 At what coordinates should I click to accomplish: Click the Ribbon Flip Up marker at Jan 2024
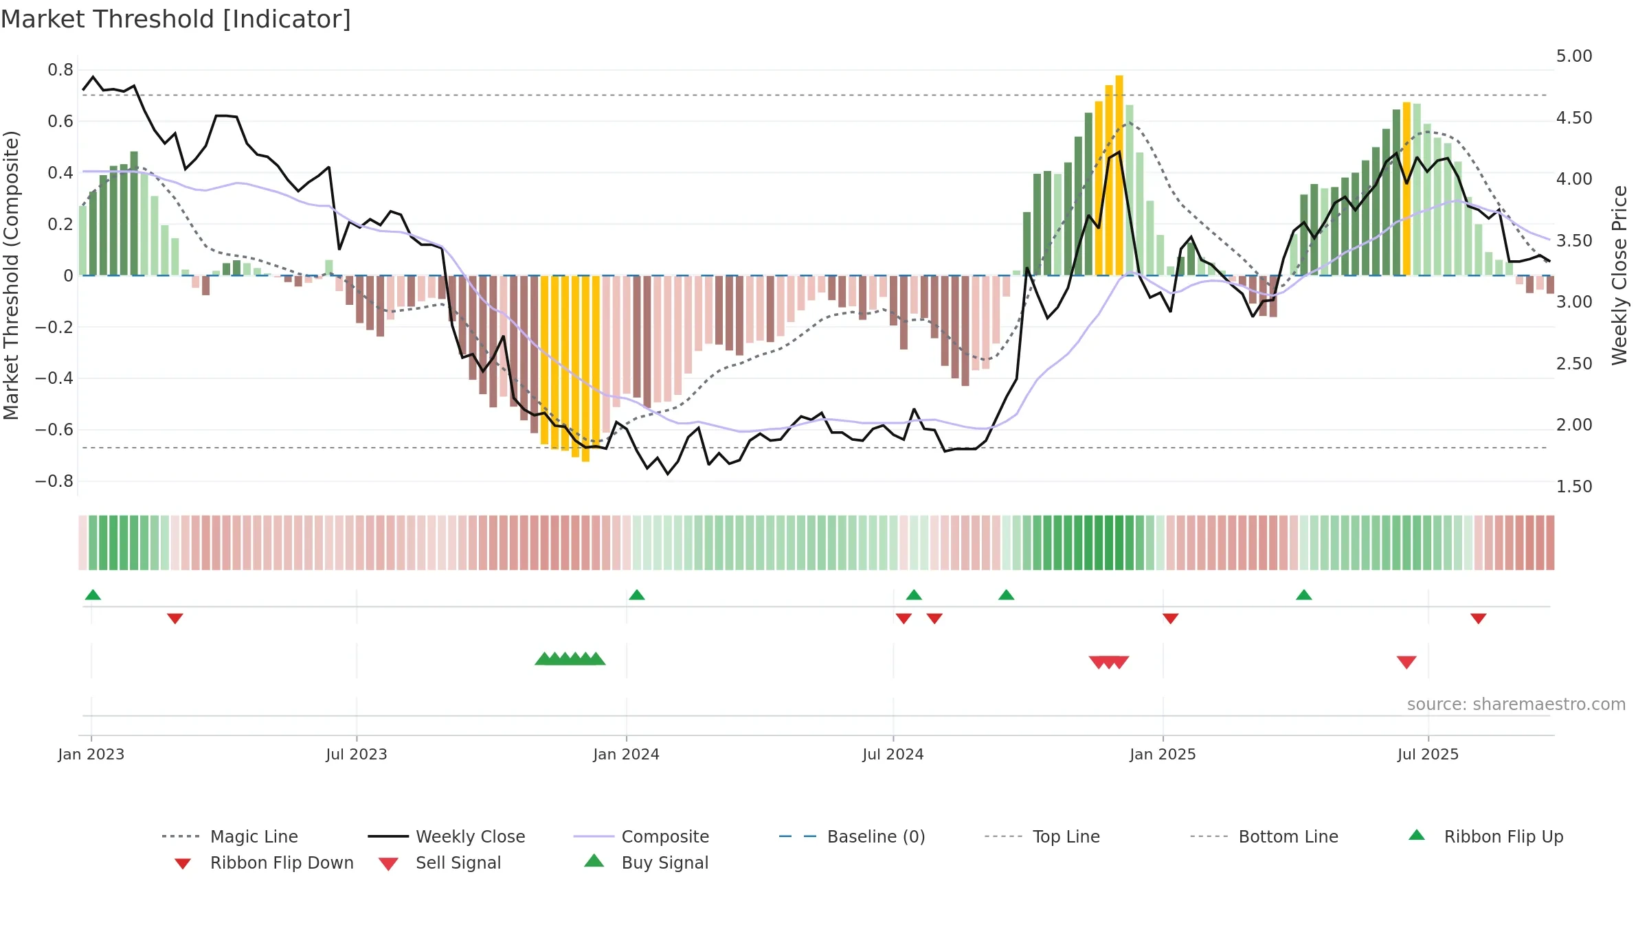pos(637,595)
